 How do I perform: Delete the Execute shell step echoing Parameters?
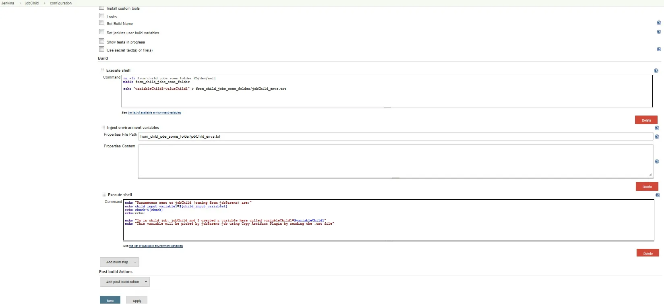tap(648, 253)
